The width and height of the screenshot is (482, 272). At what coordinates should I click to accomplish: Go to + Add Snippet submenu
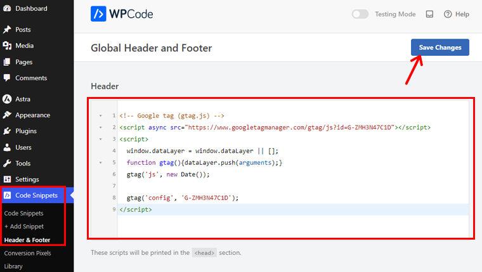click(x=24, y=226)
